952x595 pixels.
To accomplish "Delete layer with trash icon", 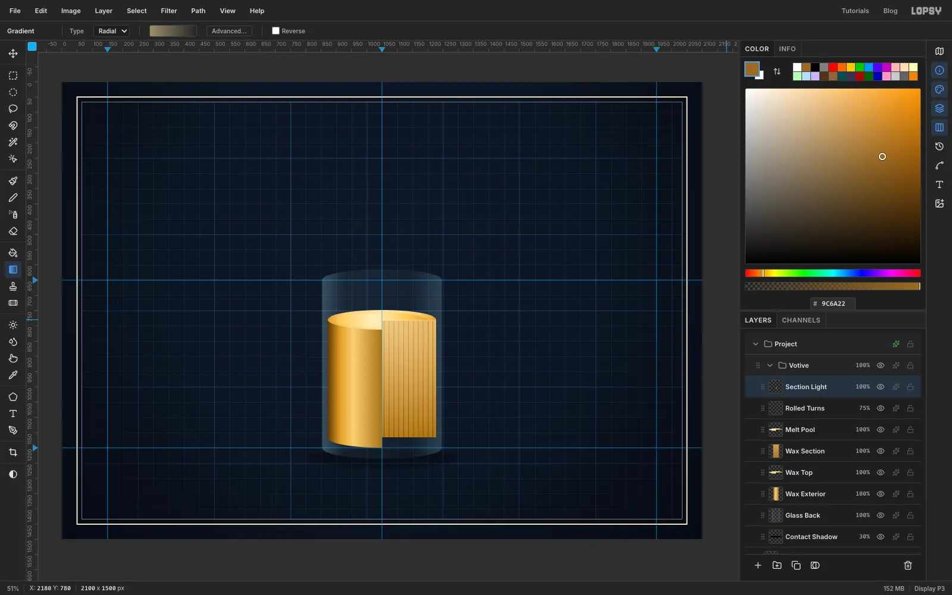I will [x=908, y=565].
